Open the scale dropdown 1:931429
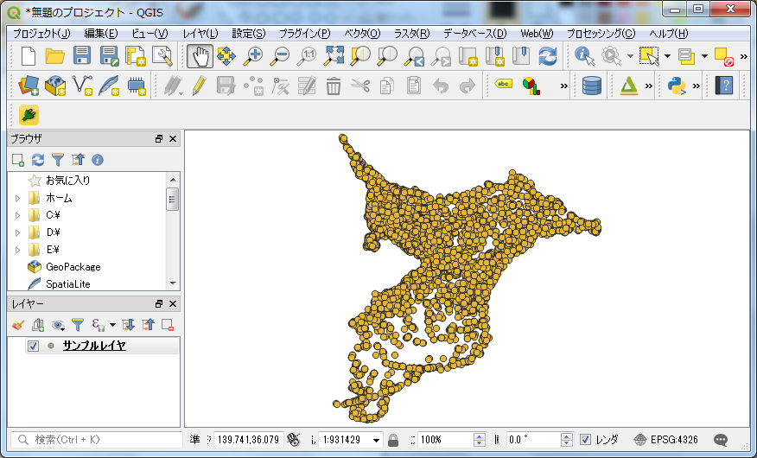Image resolution: width=757 pixels, height=458 pixels. tap(376, 440)
